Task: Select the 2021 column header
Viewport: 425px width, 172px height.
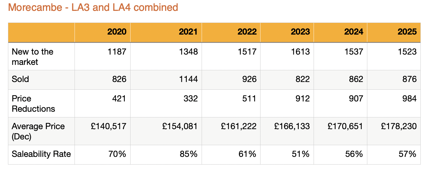Action: tap(188, 32)
